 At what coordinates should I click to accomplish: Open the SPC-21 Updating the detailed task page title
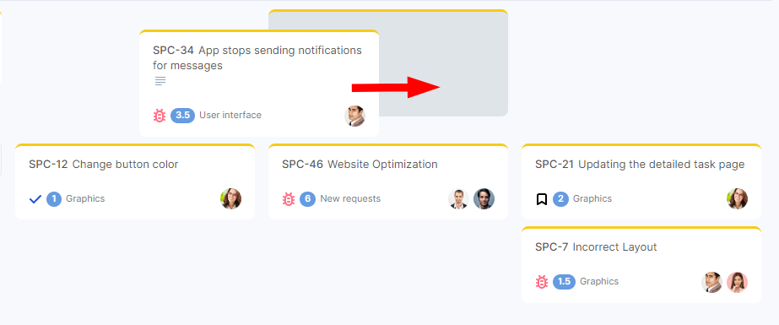tap(640, 165)
